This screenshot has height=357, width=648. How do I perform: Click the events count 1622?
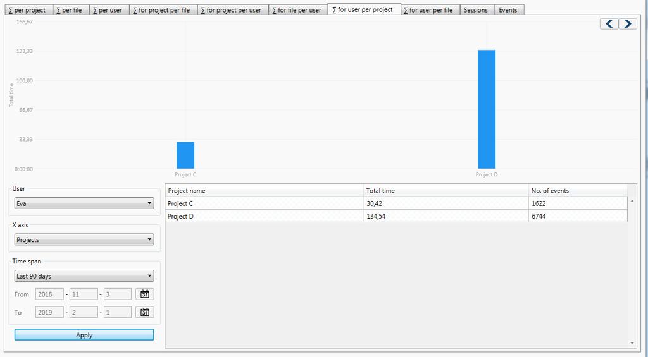click(539, 203)
